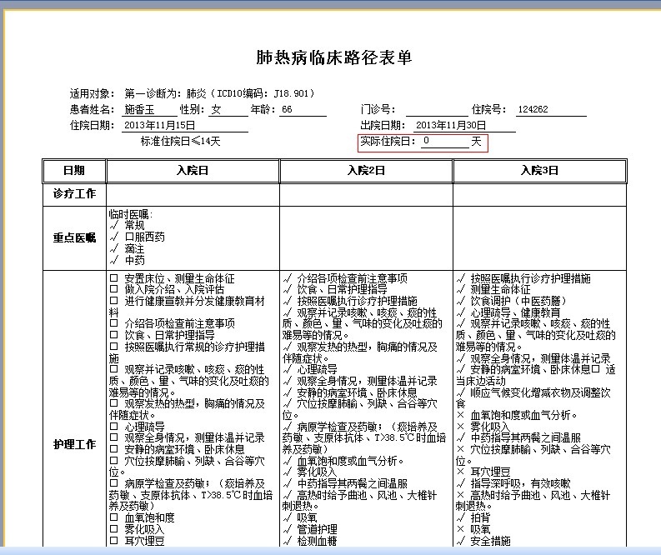Toggle 顺应气候变化增减衣物 check mark
The image size is (661, 555).
(x=461, y=392)
